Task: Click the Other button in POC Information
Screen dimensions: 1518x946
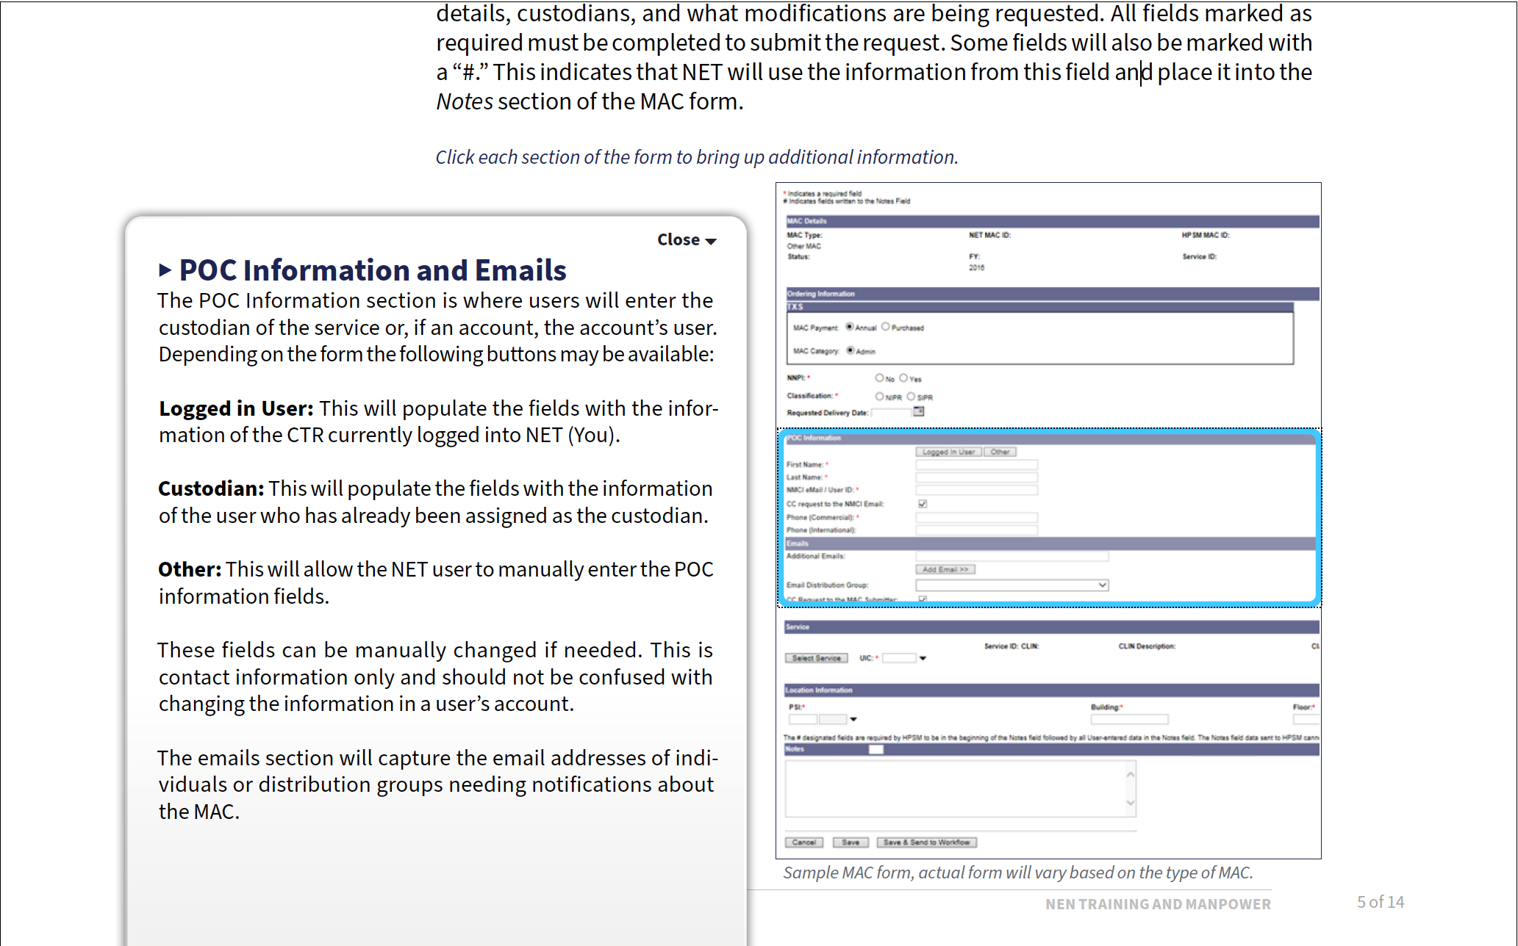Action: (1000, 452)
